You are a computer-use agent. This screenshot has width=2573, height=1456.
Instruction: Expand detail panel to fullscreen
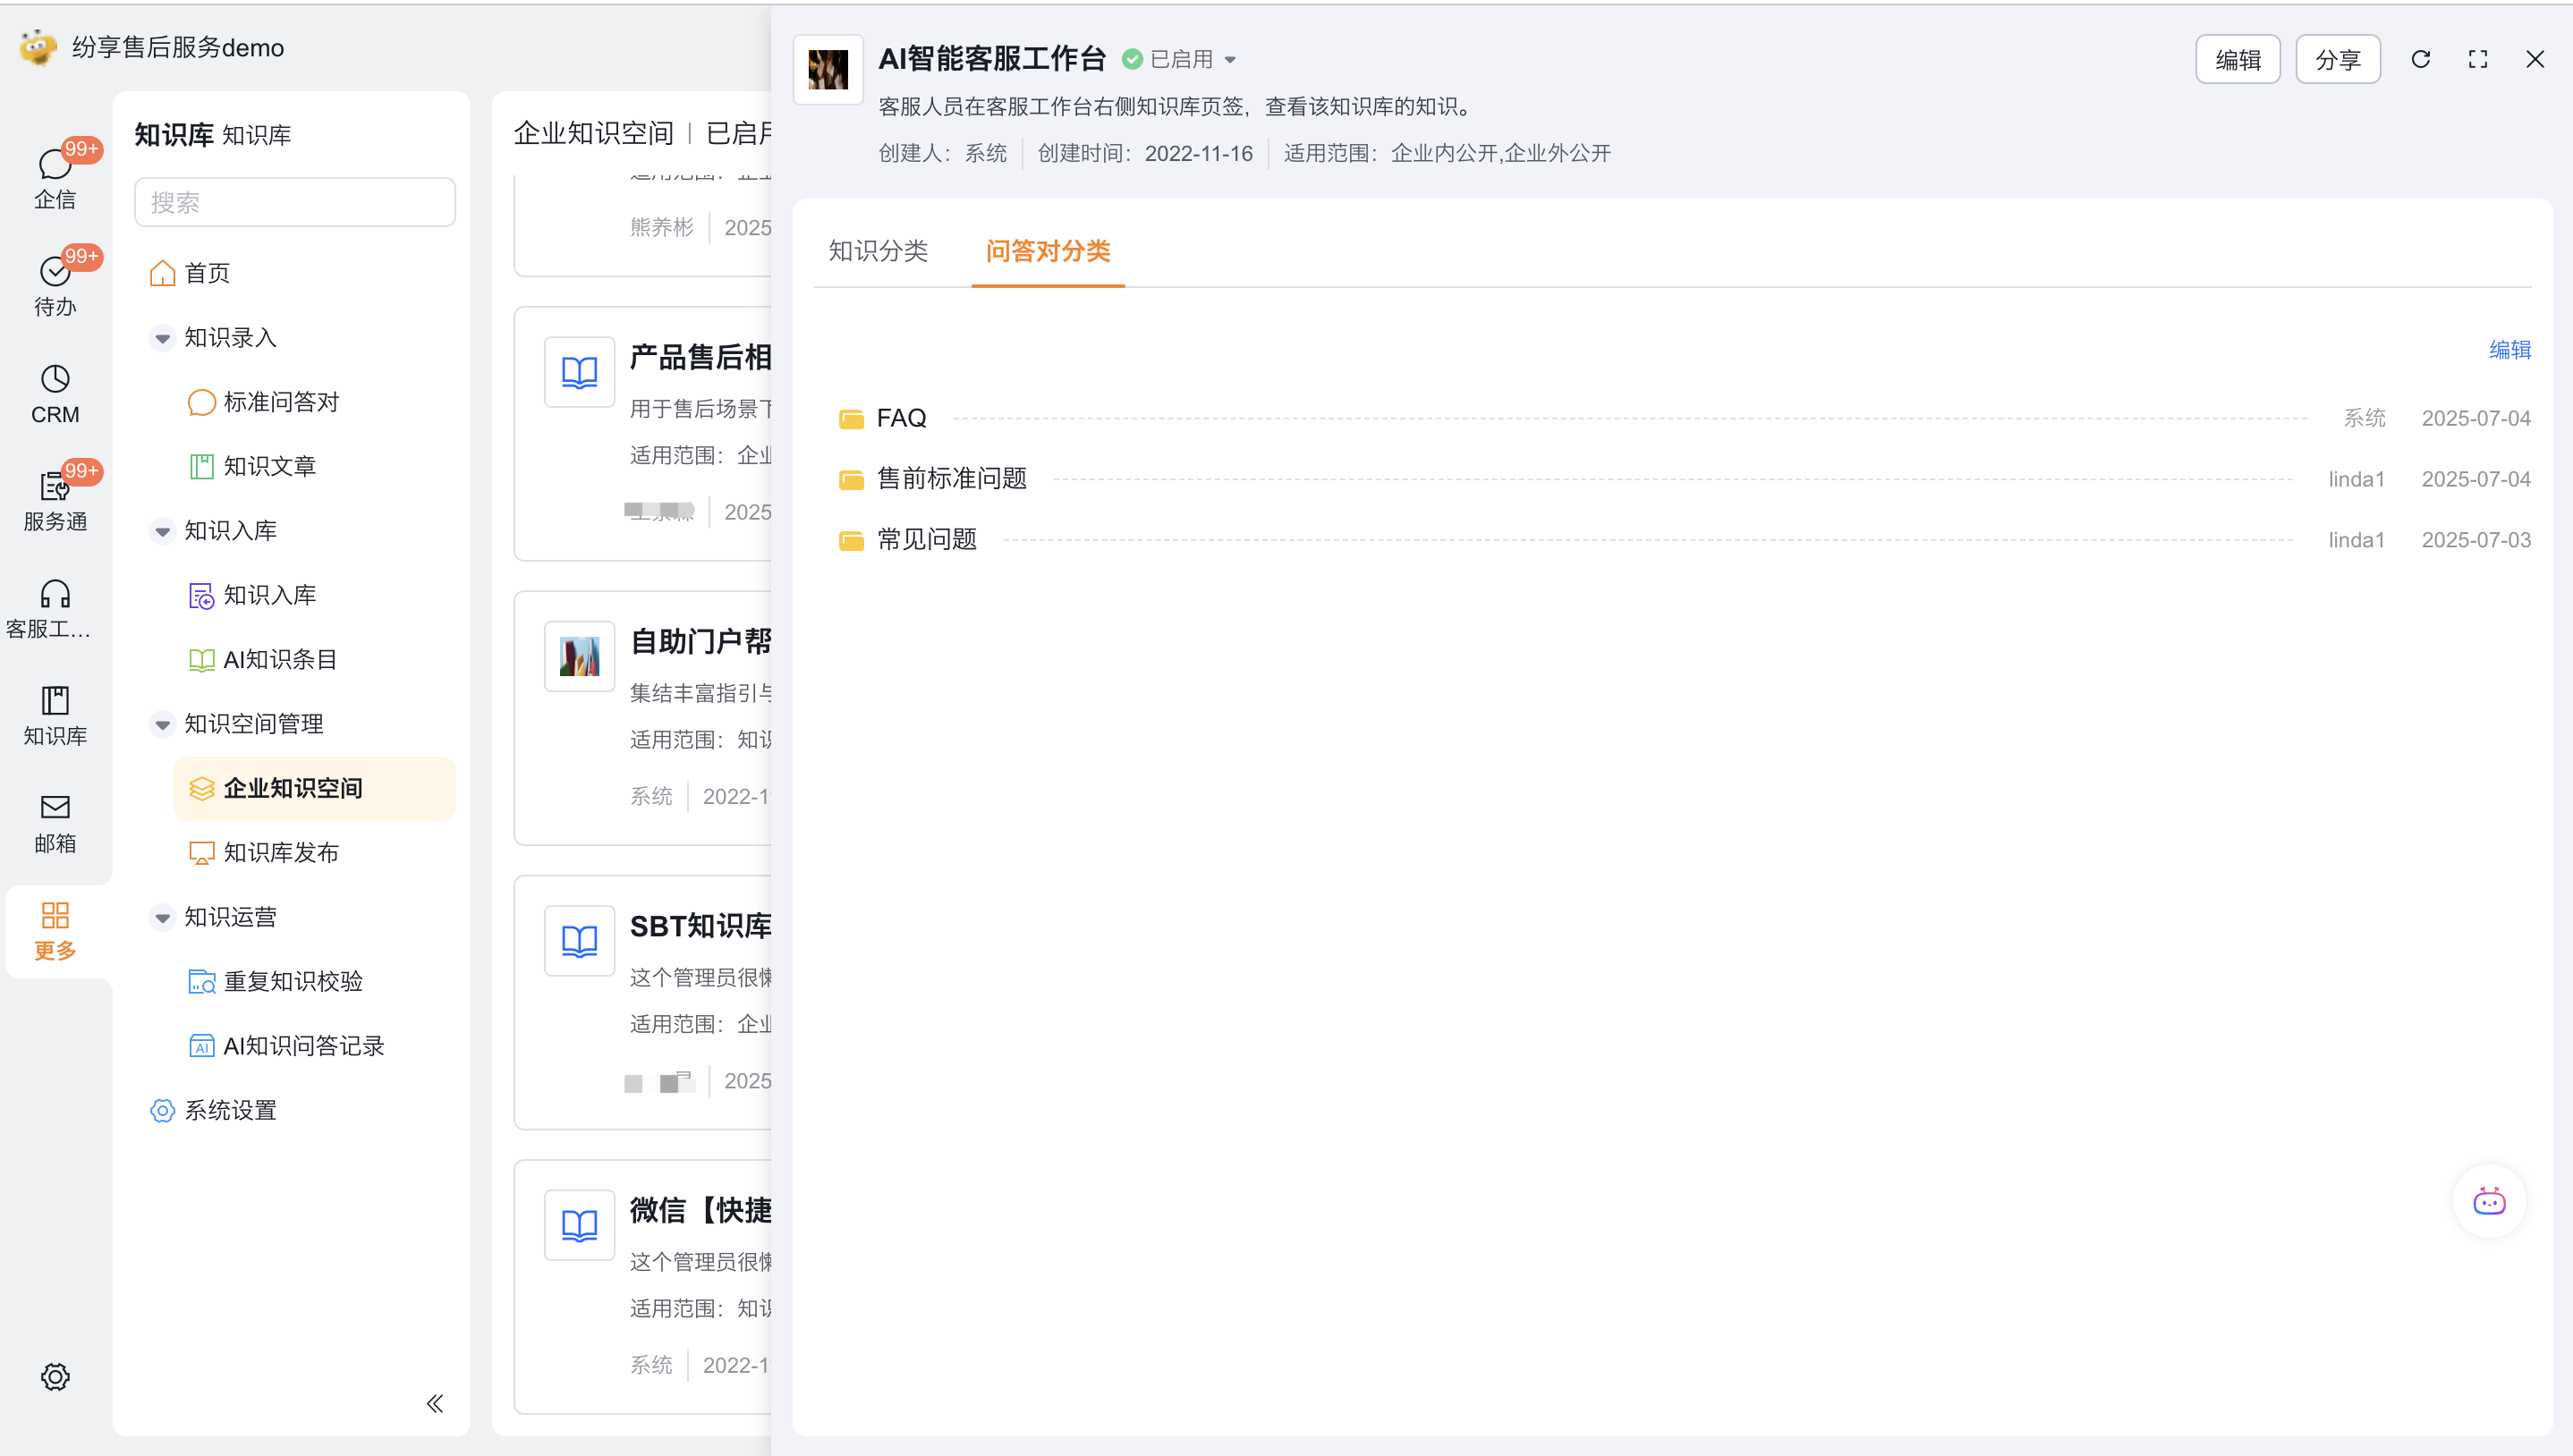[2477, 59]
